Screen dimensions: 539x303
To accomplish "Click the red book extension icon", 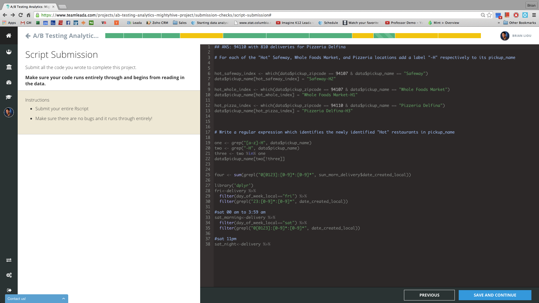I will click(x=507, y=15).
